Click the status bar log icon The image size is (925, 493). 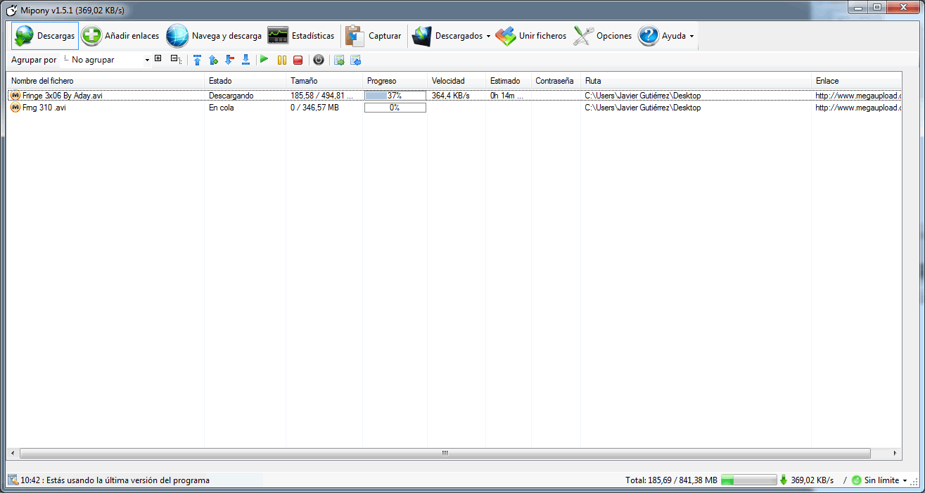(13, 480)
